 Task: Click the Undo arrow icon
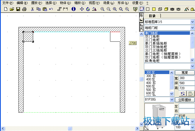click(51, 9)
